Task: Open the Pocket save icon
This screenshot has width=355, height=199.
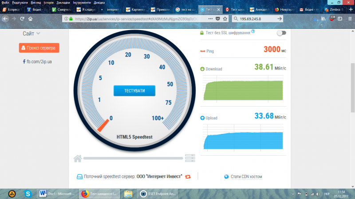Action: click(x=217, y=19)
